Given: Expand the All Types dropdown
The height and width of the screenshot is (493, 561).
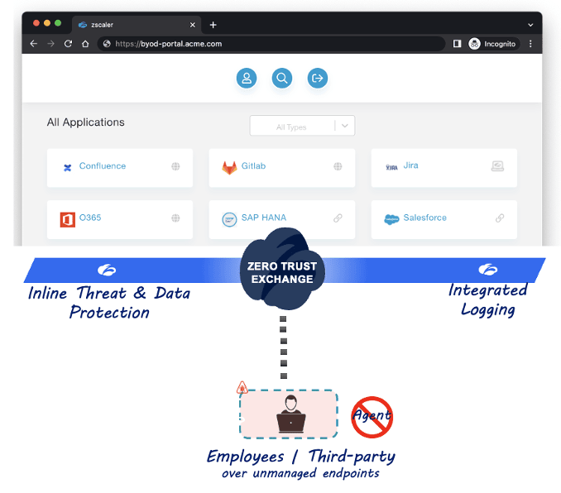Looking at the screenshot, I should point(346,126).
